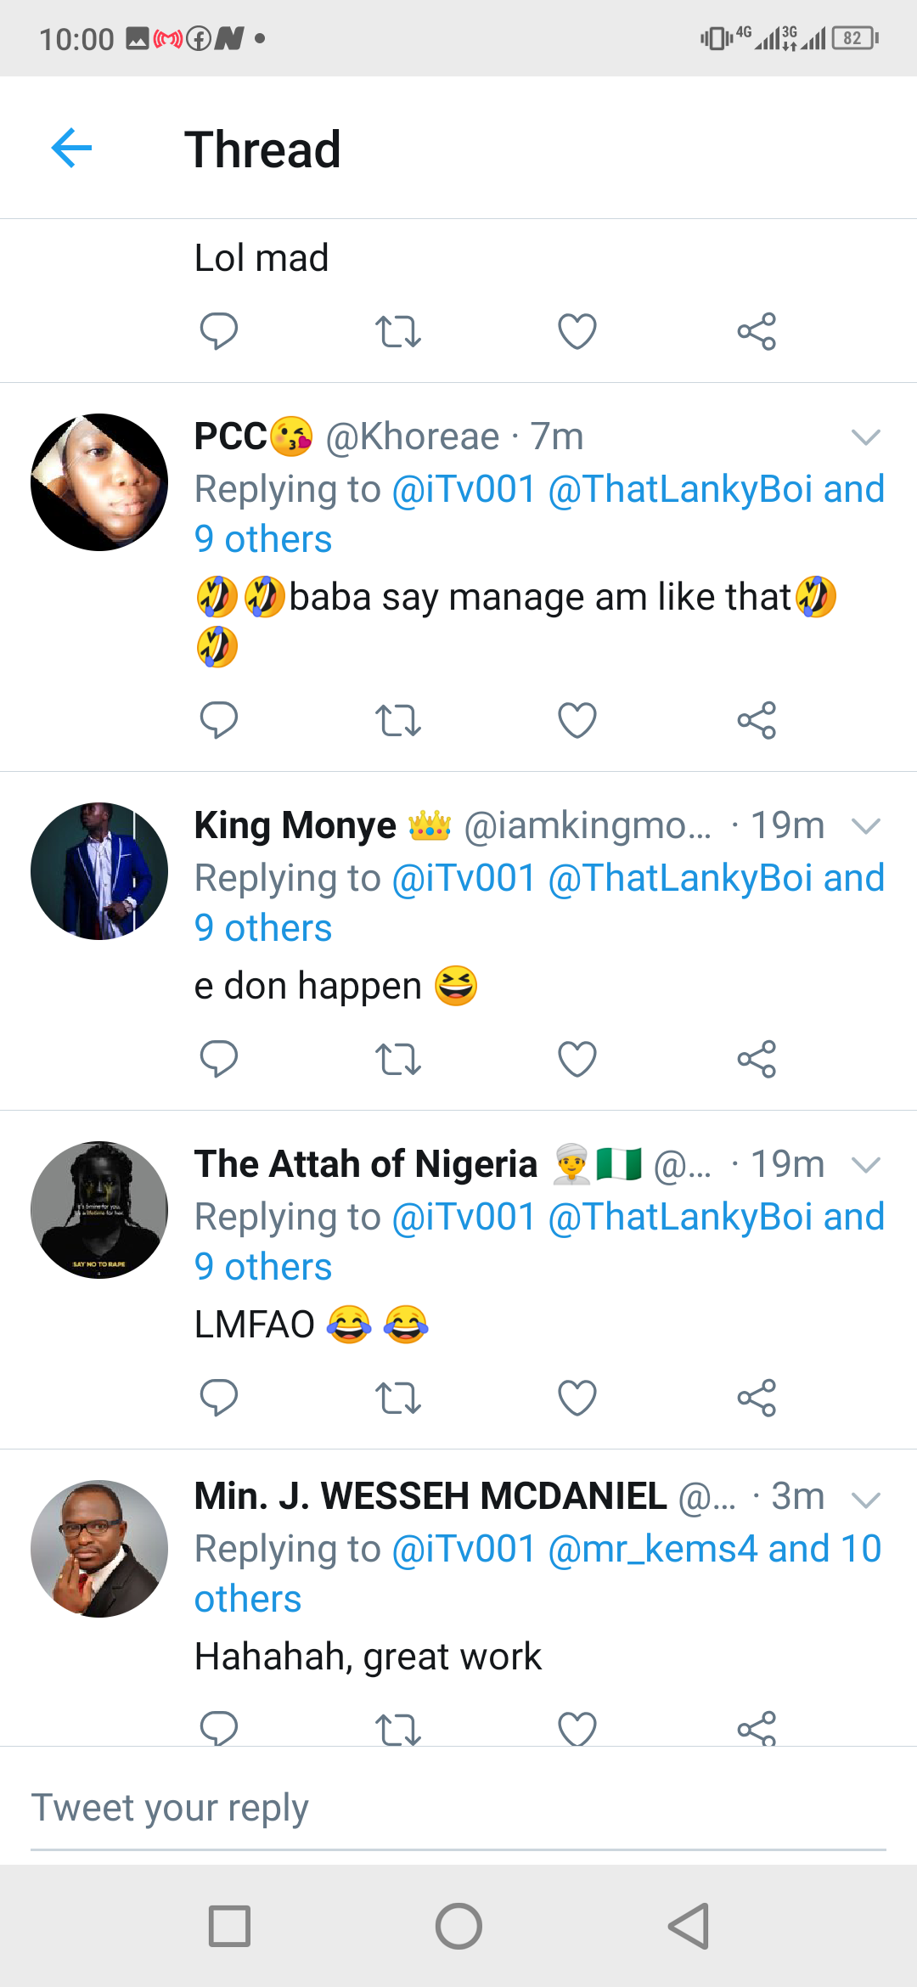Retweet King Monye's "e don happen" tweet

tap(397, 1059)
